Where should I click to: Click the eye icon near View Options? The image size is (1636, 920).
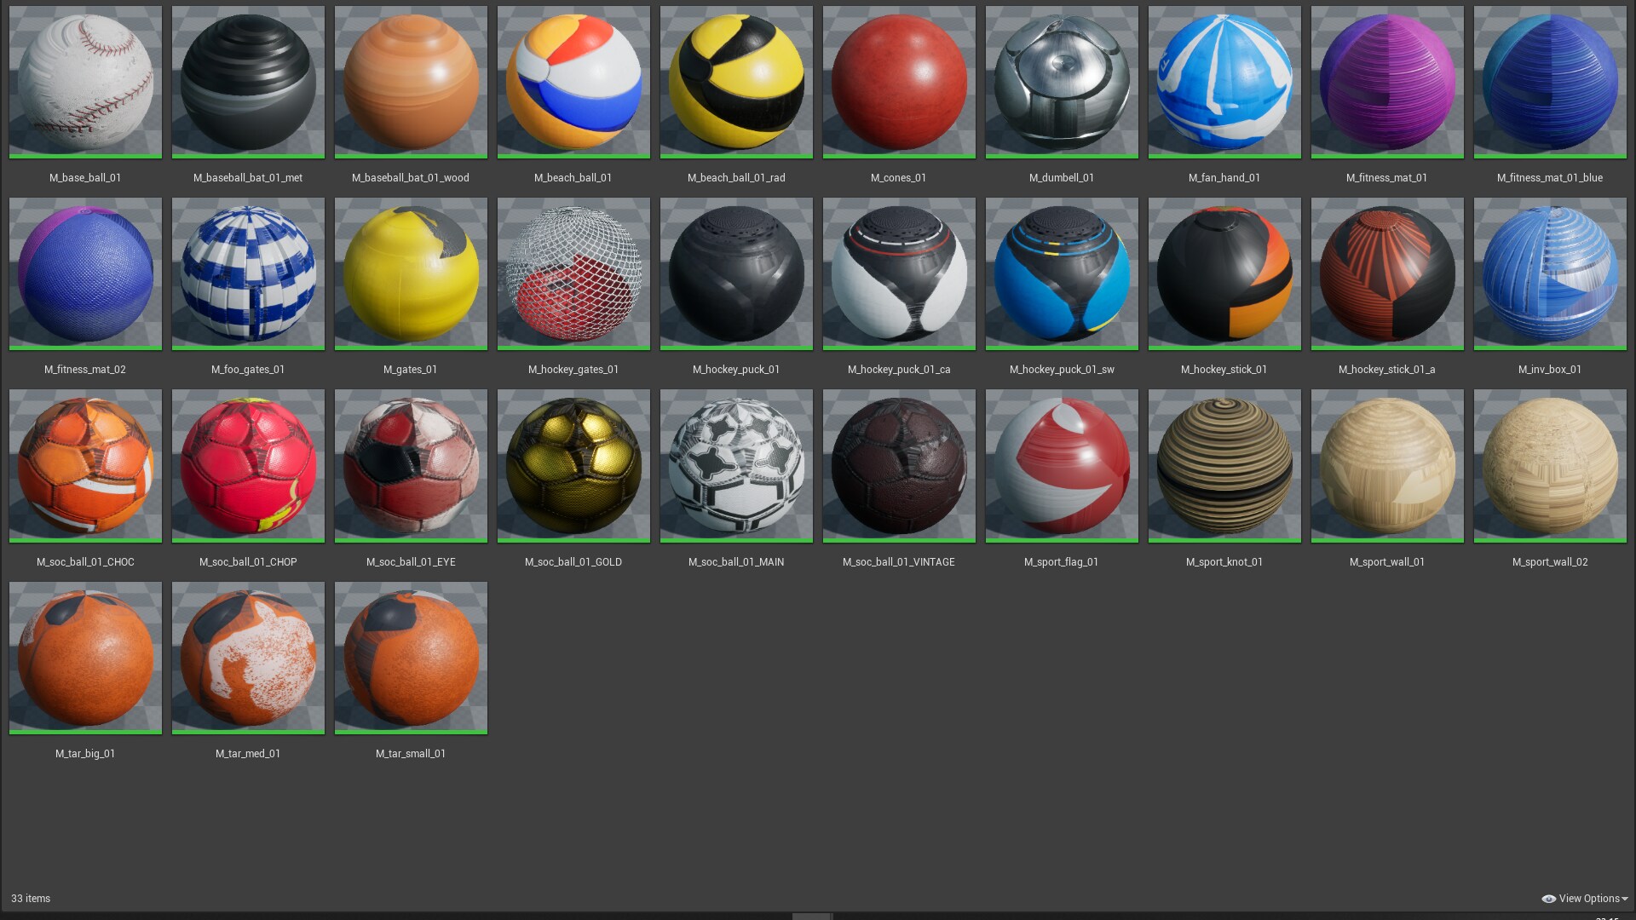[x=1548, y=899]
